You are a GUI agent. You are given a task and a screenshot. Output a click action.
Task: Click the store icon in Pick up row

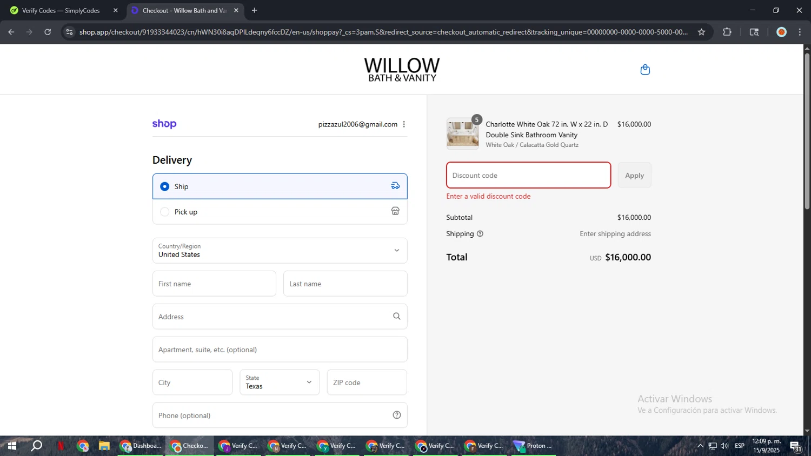coord(395,211)
